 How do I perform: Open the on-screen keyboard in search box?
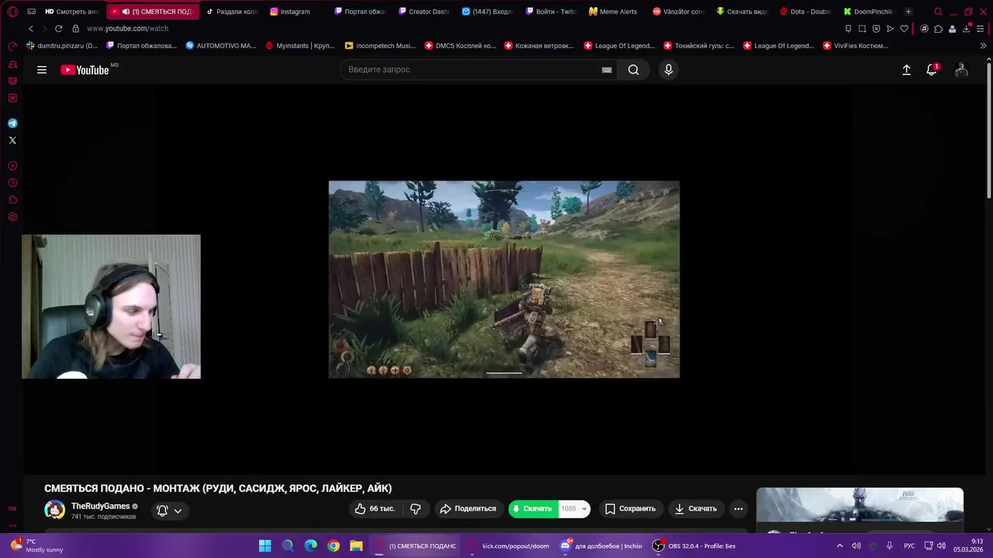pos(607,70)
